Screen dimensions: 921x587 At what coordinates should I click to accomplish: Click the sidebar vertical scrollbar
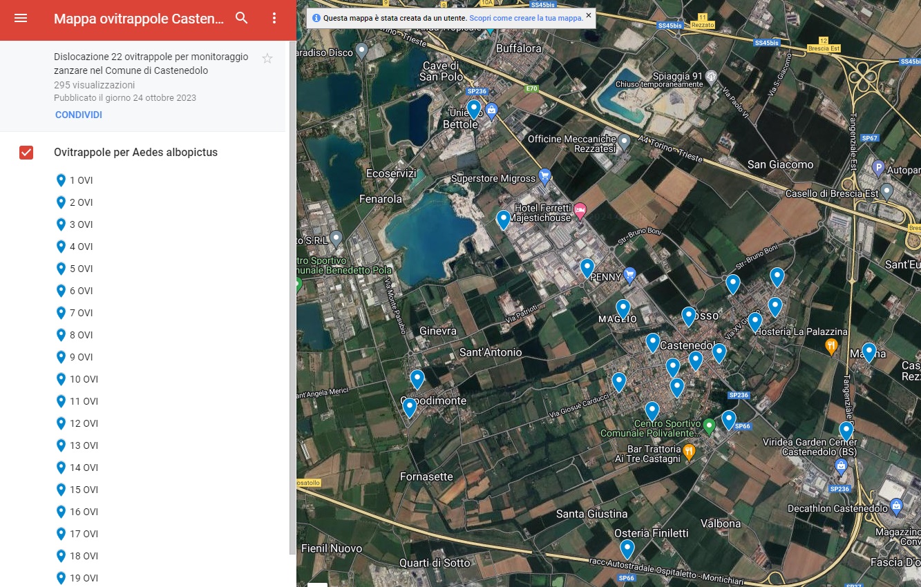point(292,297)
